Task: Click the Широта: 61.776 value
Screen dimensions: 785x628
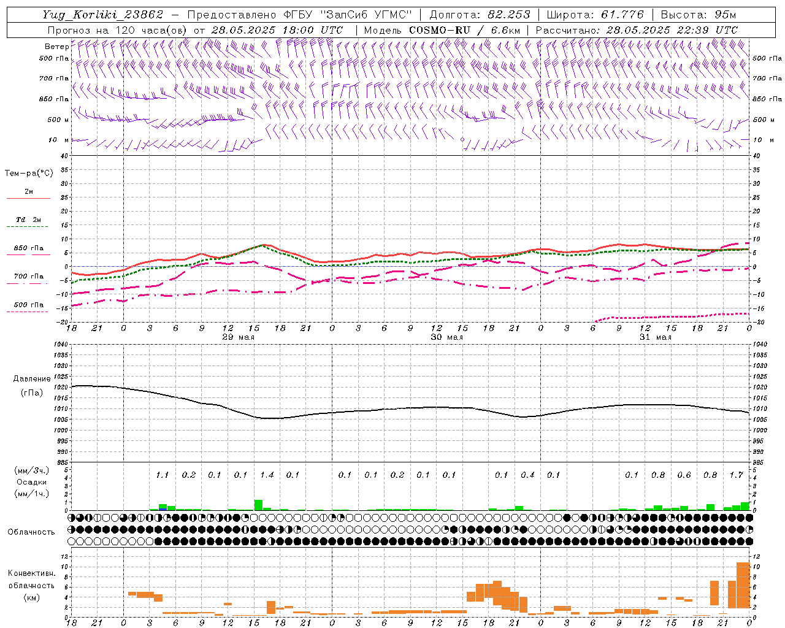Action: point(595,15)
